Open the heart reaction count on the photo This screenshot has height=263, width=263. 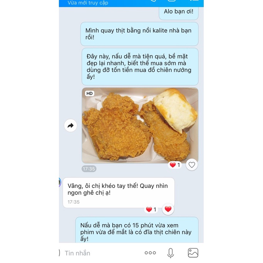click(x=175, y=165)
